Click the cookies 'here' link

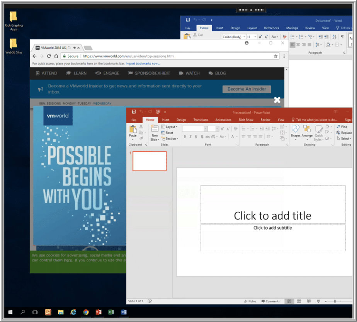[68, 260]
